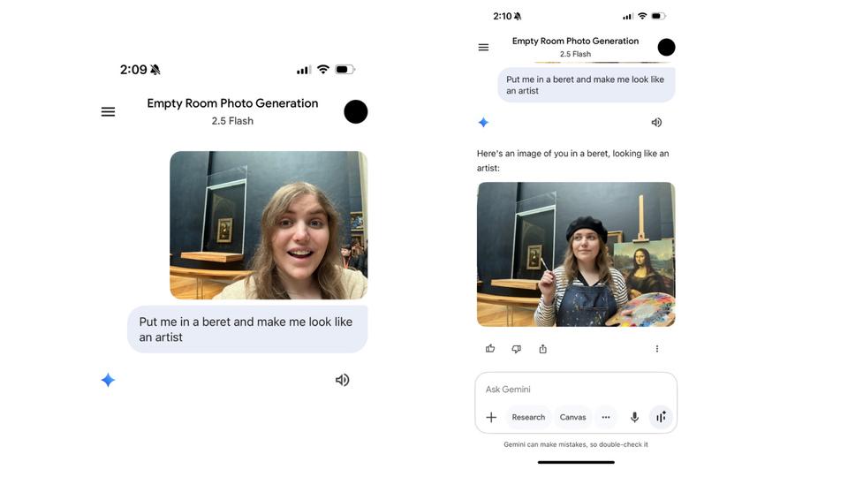Give a thumbs up to the response
This screenshot has height=477, width=848.
pyautogui.click(x=490, y=349)
